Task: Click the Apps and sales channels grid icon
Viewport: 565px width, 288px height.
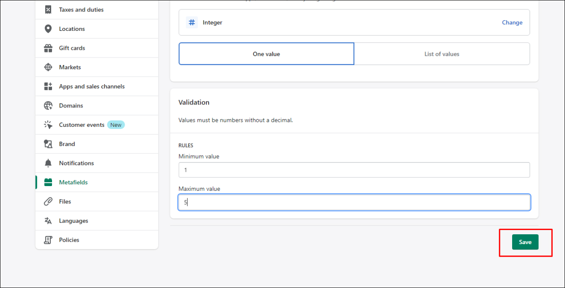Action: coord(48,86)
